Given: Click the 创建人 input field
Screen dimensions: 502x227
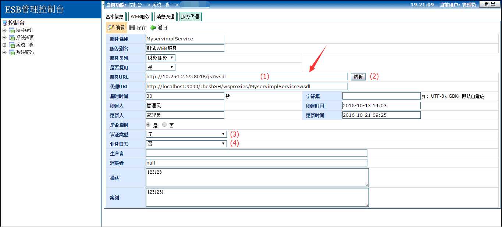Looking at the screenshot, I should 185,105.
